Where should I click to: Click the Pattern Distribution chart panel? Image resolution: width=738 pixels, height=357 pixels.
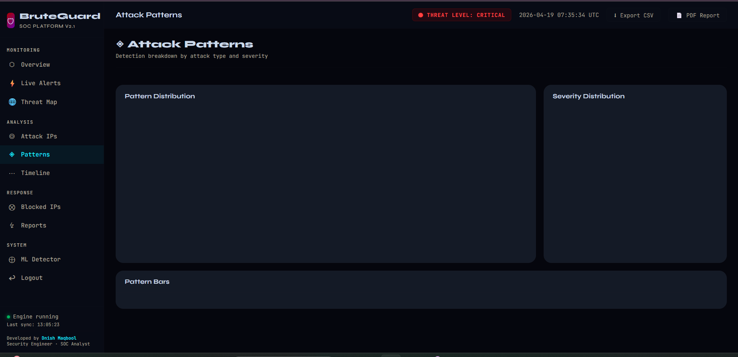(326, 174)
